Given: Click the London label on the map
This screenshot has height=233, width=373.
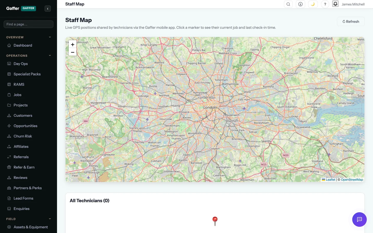Looking at the screenshot, I should tap(210, 107).
